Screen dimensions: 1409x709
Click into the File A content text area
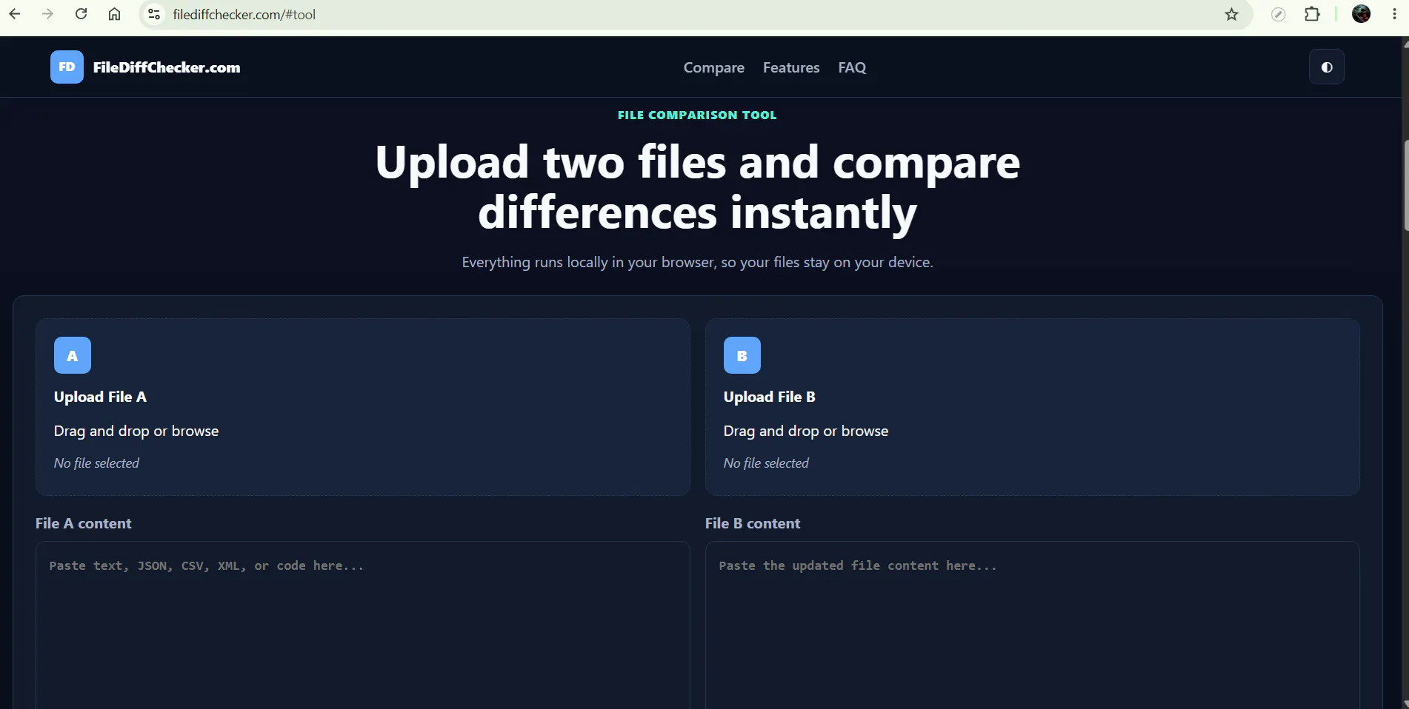[363, 625]
